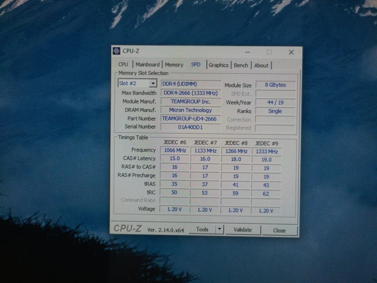Close CPU-Z with the X button
Image resolution: width=377 pixels, height=283 pixels.
click(291, 52)
